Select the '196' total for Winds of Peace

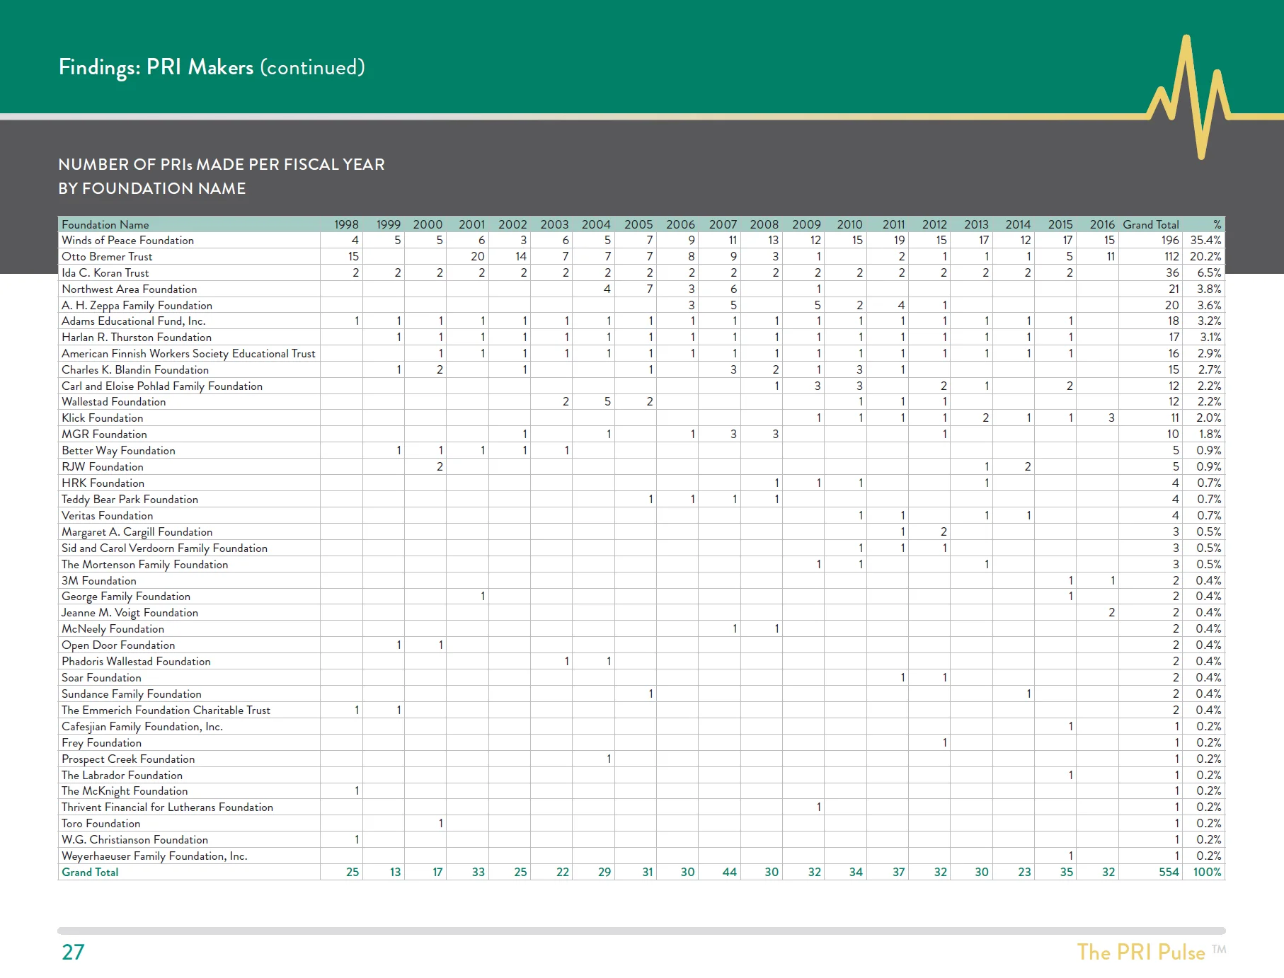1170,241
